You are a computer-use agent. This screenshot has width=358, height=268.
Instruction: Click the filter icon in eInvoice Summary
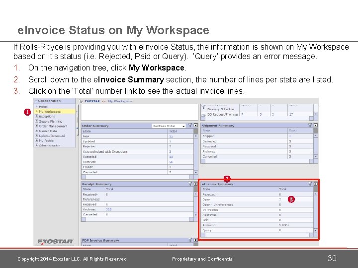(x=310, y=184)
